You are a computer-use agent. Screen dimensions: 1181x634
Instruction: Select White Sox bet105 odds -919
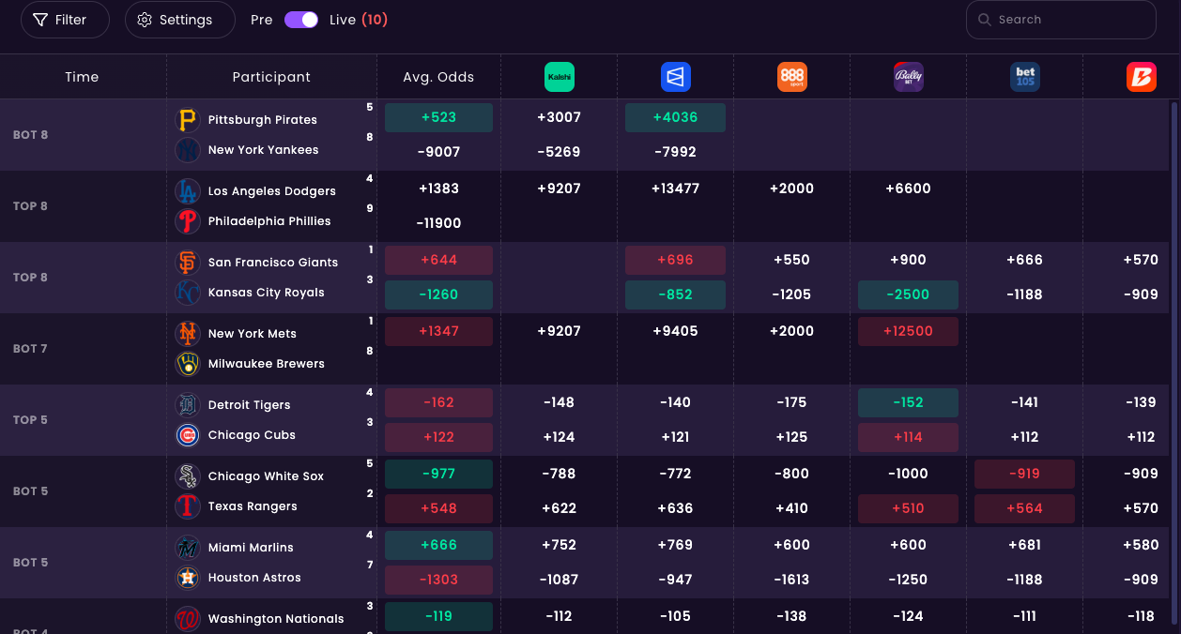click(1024, 474)
